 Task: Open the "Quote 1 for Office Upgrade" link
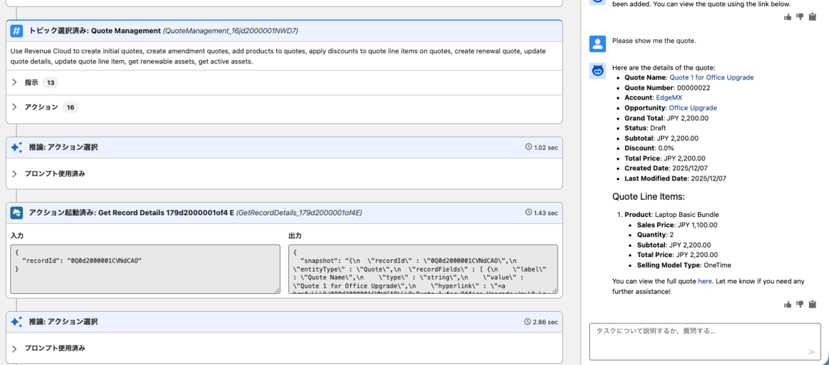coord(712,78)
